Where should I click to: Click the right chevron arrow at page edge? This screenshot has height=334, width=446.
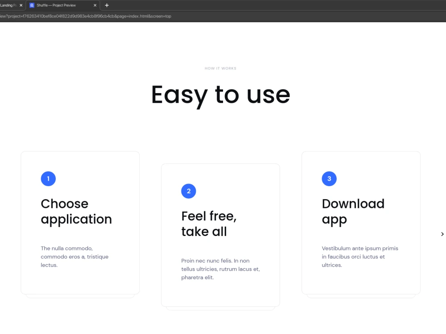442,234
